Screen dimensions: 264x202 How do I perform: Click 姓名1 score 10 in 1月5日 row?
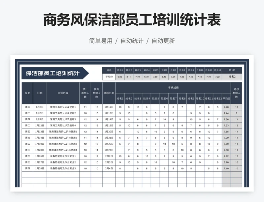coord(120,107)
